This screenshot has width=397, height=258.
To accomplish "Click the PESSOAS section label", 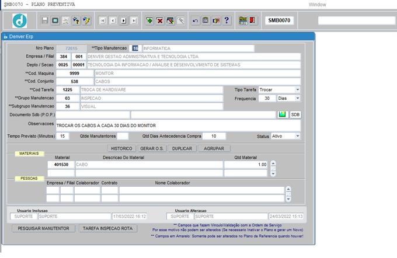I will click(x=29, y=179).
